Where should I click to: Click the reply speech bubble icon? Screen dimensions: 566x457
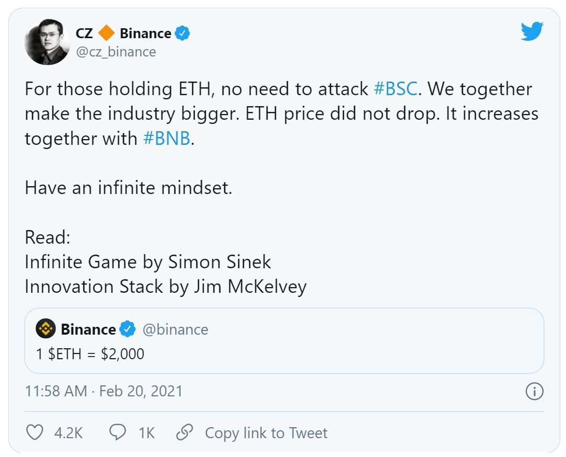117,432
